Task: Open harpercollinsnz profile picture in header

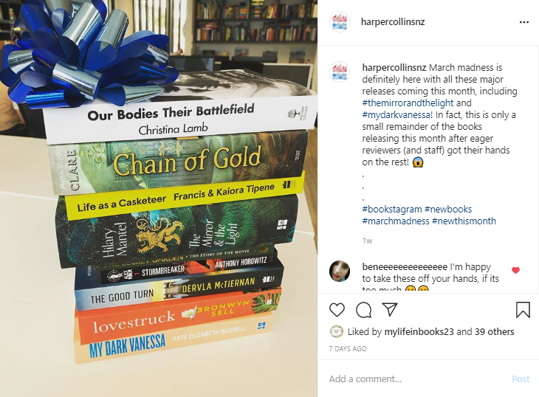Action: (x=340, y=21)
